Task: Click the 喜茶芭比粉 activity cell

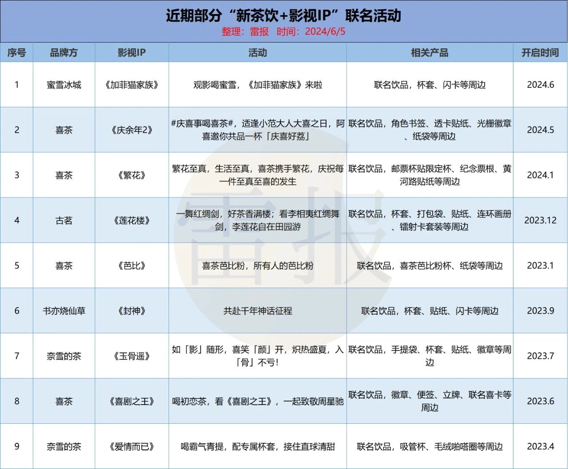Action: [x=257, y=266]
